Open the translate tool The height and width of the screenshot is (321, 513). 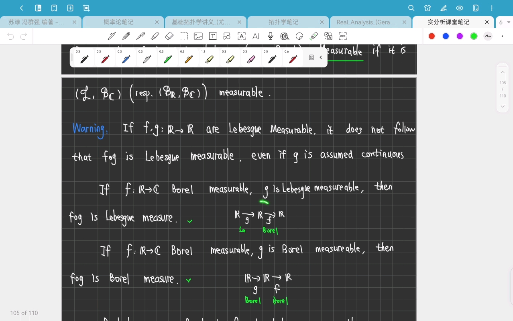[x=328, y=36]
